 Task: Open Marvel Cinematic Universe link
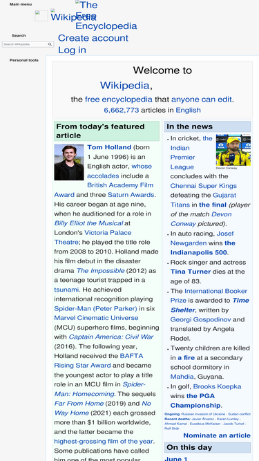pyautogui.click(x=96, y=318)
